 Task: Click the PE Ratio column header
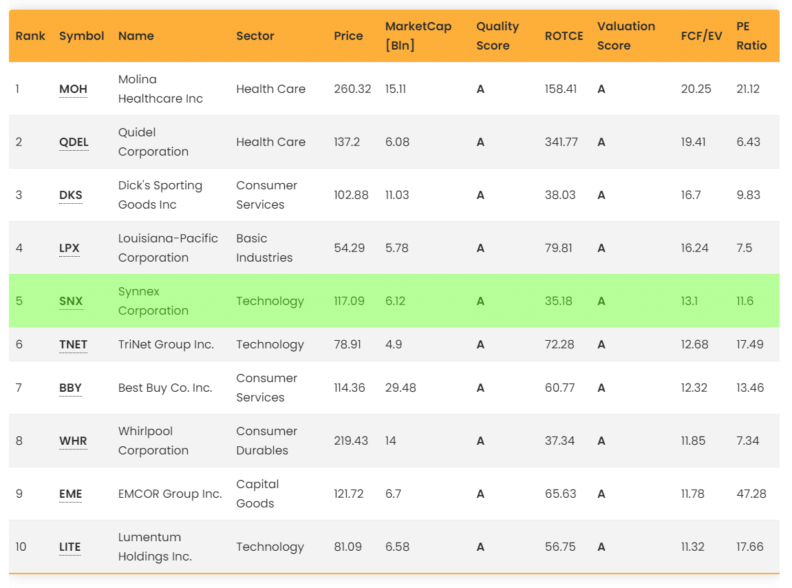(751, 36)
